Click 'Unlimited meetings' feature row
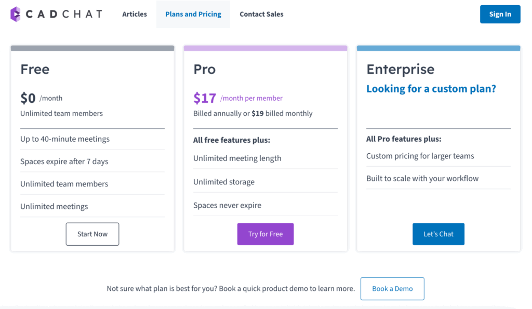532x309 pixels. (92, 206)
